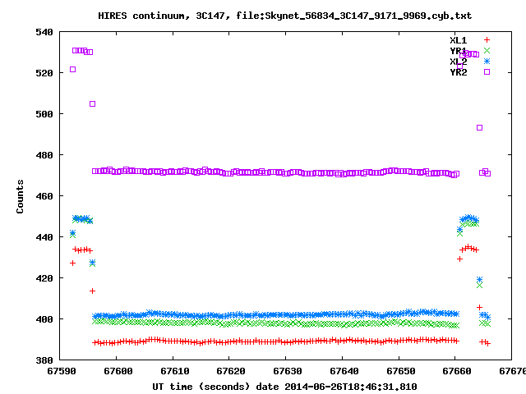Click the plot title text
Image resolution: width=526 pixels, height=394 pixels.
(285, 16)
